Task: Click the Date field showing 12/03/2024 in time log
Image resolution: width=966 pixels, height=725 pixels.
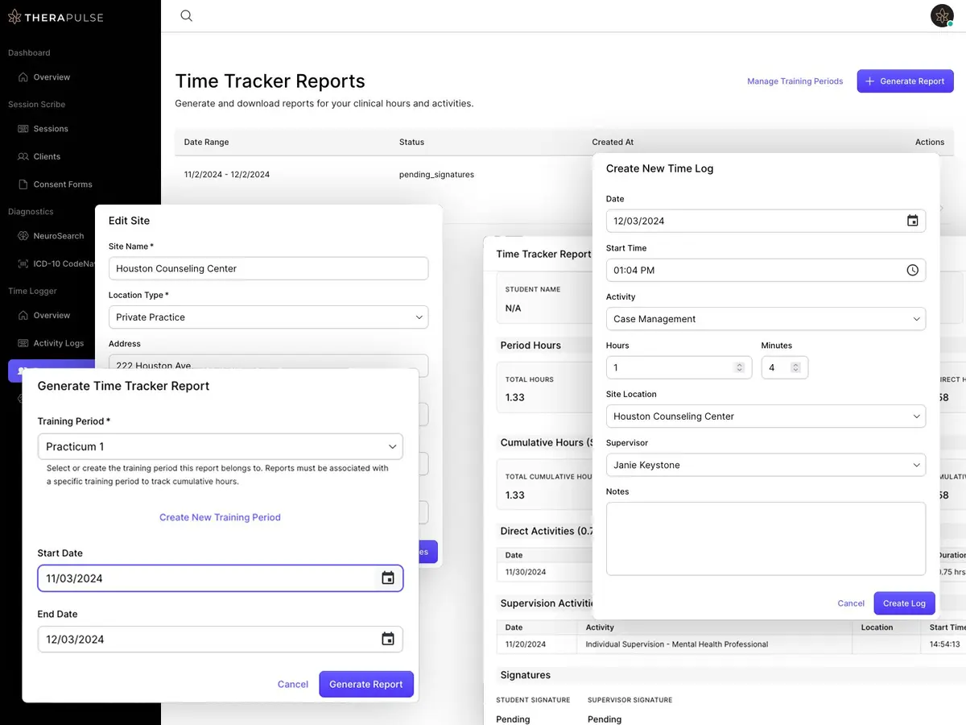Action: pyautogui.click(x=766, y=221)
